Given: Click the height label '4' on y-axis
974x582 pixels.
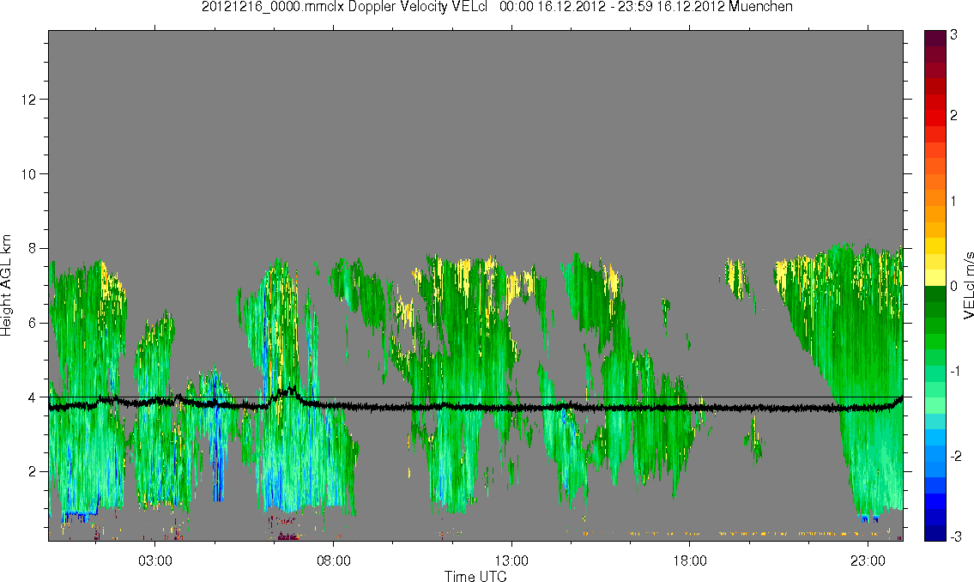Looking at the screenshot, I should (x=32, y=397).
